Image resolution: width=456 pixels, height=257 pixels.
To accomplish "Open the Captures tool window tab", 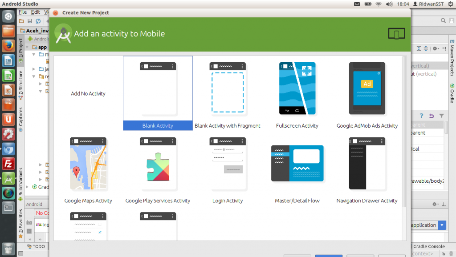I will tap(20, 119).
